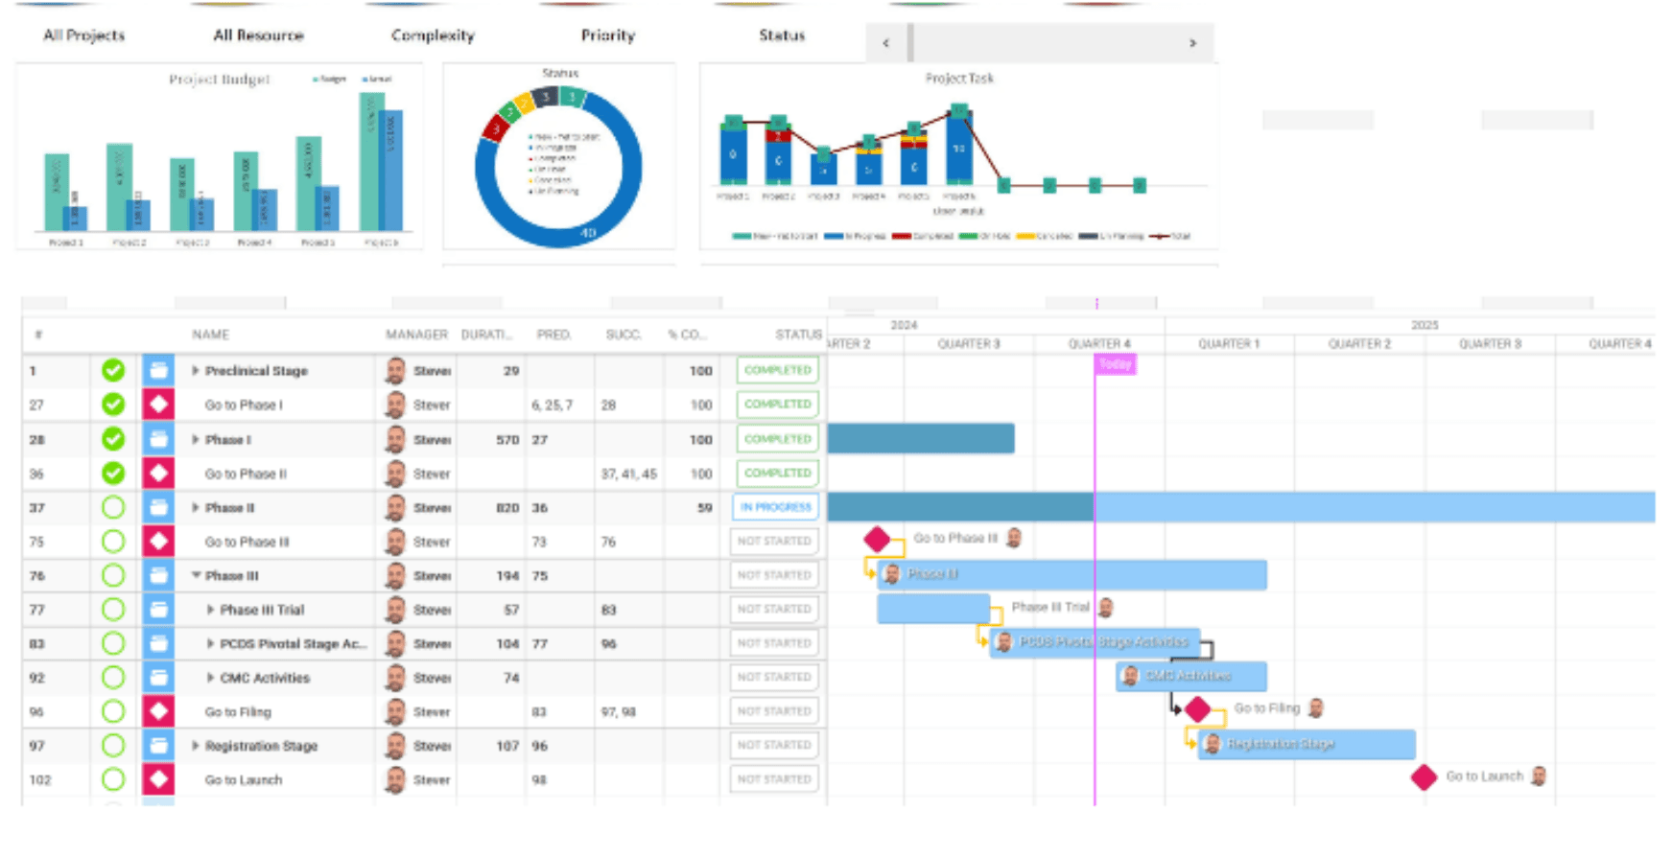Expand the Phase II task group
This screenshot has width=1672, height=857.
coord(195,507)
